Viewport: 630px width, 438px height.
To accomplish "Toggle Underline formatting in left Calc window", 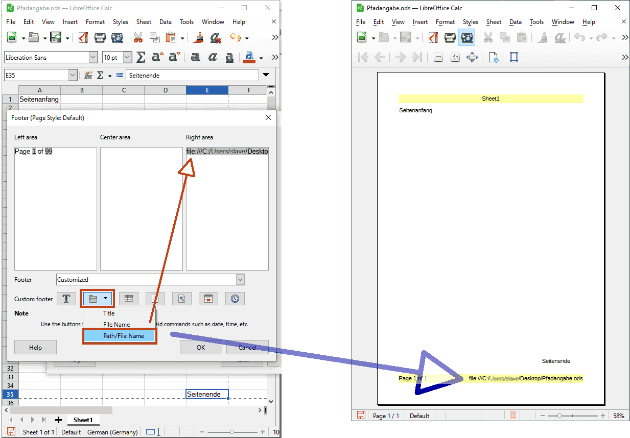I will coord(229,57).
